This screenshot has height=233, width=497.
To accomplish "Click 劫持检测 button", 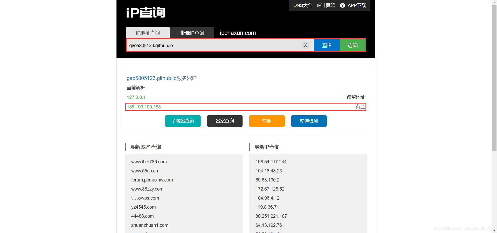I will tap(309, 121).
